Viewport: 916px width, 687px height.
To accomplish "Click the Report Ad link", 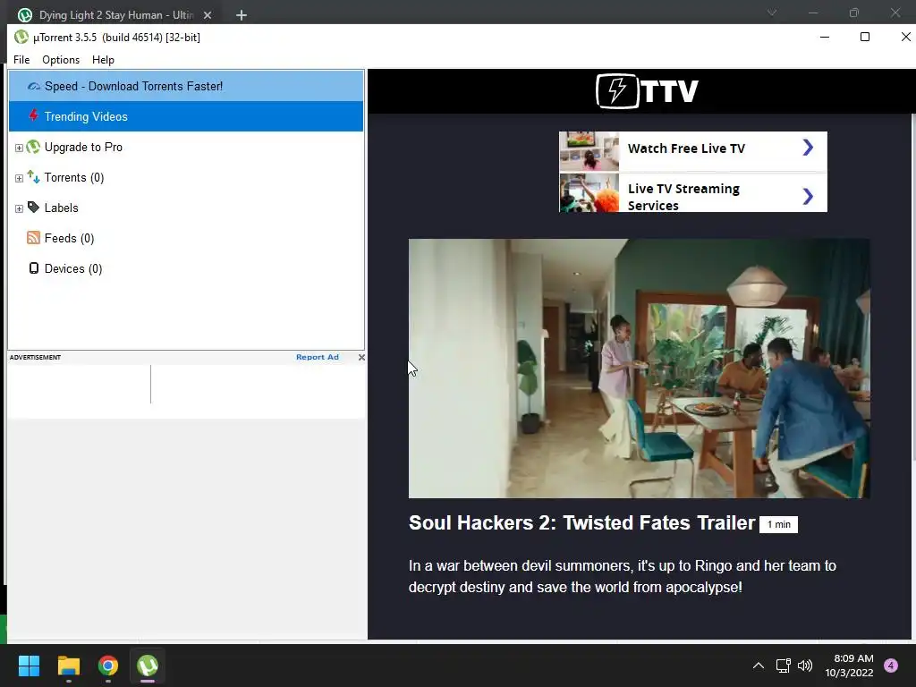I will point(318,357).
